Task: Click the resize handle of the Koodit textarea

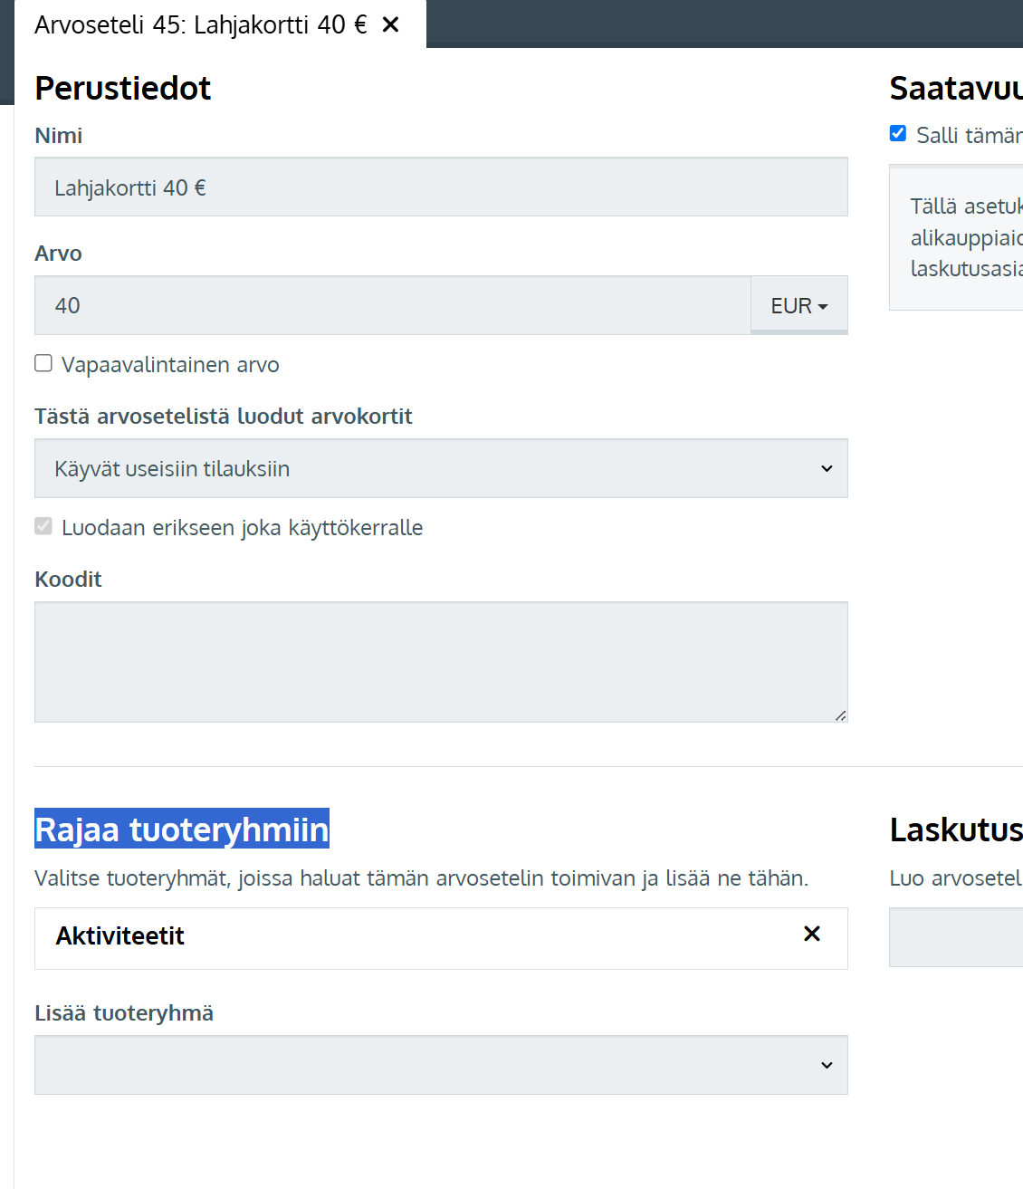Action: pyautogui.click(x=840, y=714)
